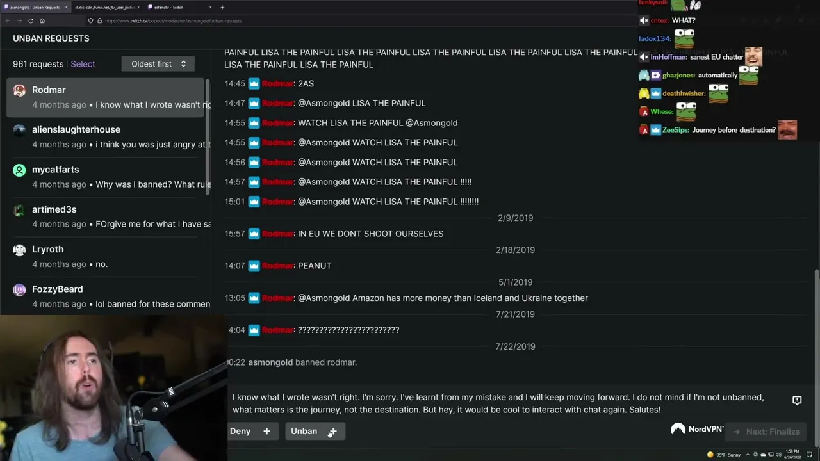Open the taskbar volume control
820x461 pixels.
(x=778, y=455)
